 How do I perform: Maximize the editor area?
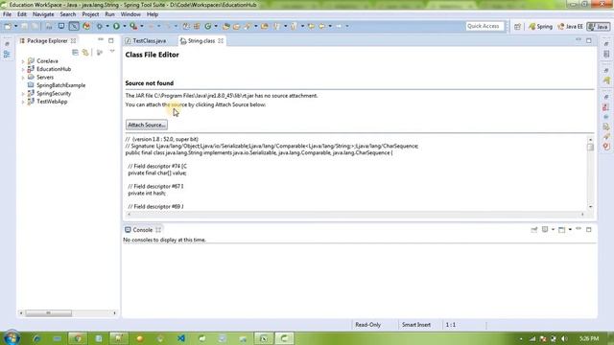click(x=589, y=40)
